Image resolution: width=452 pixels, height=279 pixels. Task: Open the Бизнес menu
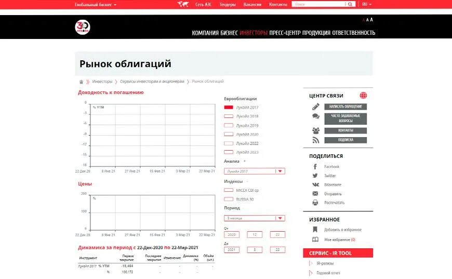click(229, 33)
